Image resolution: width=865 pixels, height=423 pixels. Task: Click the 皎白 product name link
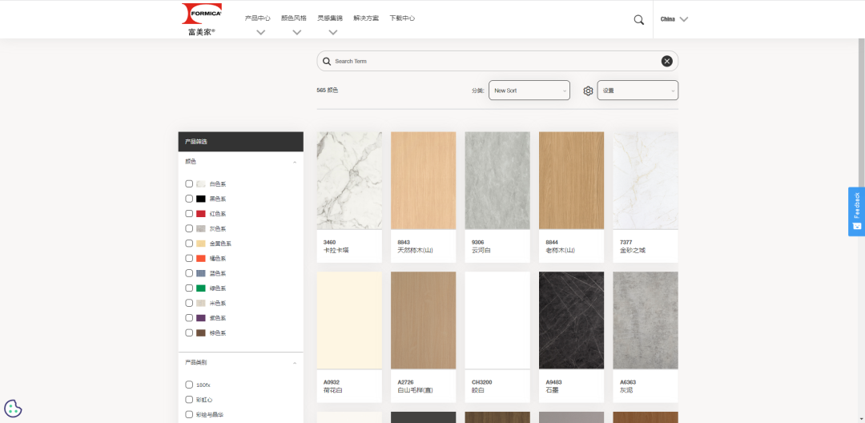coord(477,390)
